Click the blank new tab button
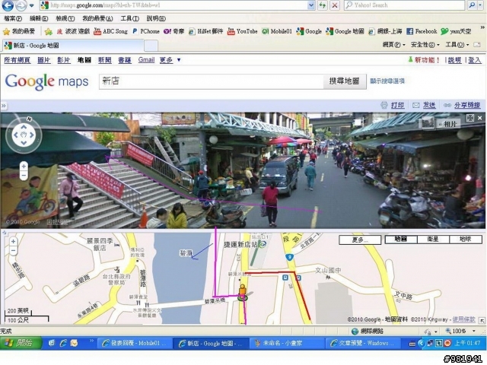This screenshot has height=365, width=487. pos(151,46)
